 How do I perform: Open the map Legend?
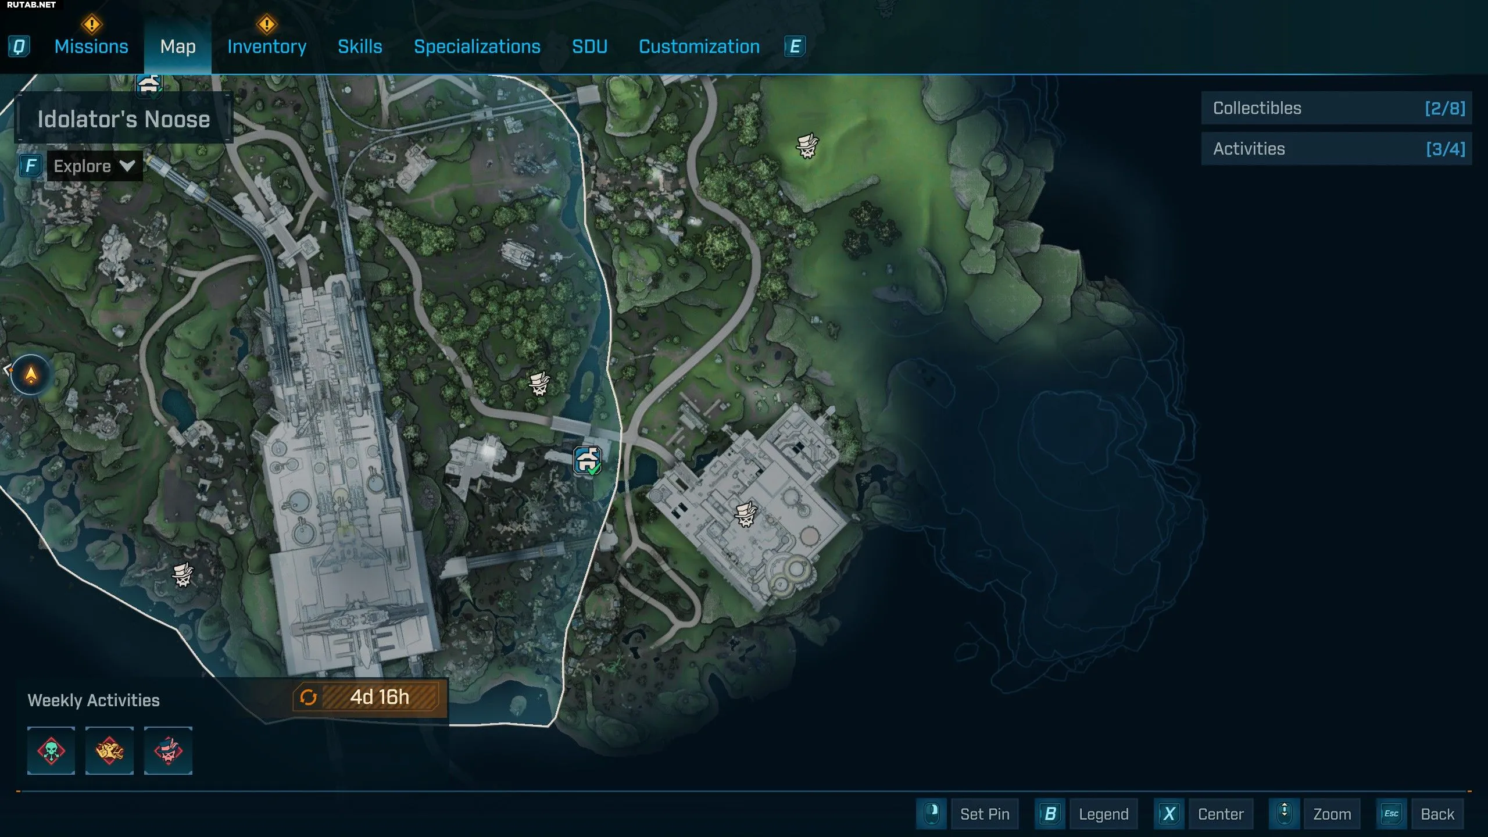(1103, 814)
